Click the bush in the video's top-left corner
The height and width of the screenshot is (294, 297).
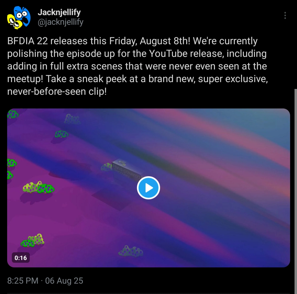(x=12, y=114)
